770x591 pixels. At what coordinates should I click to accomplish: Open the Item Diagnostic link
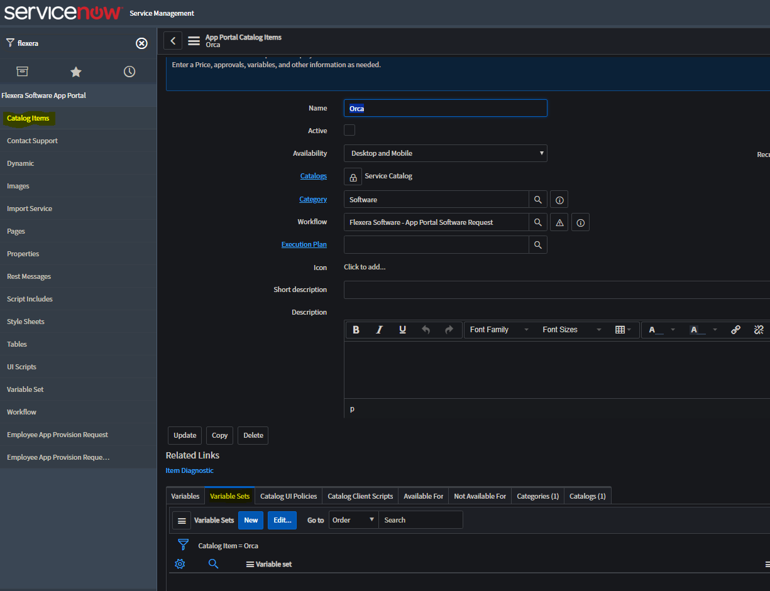pos(190,470)
